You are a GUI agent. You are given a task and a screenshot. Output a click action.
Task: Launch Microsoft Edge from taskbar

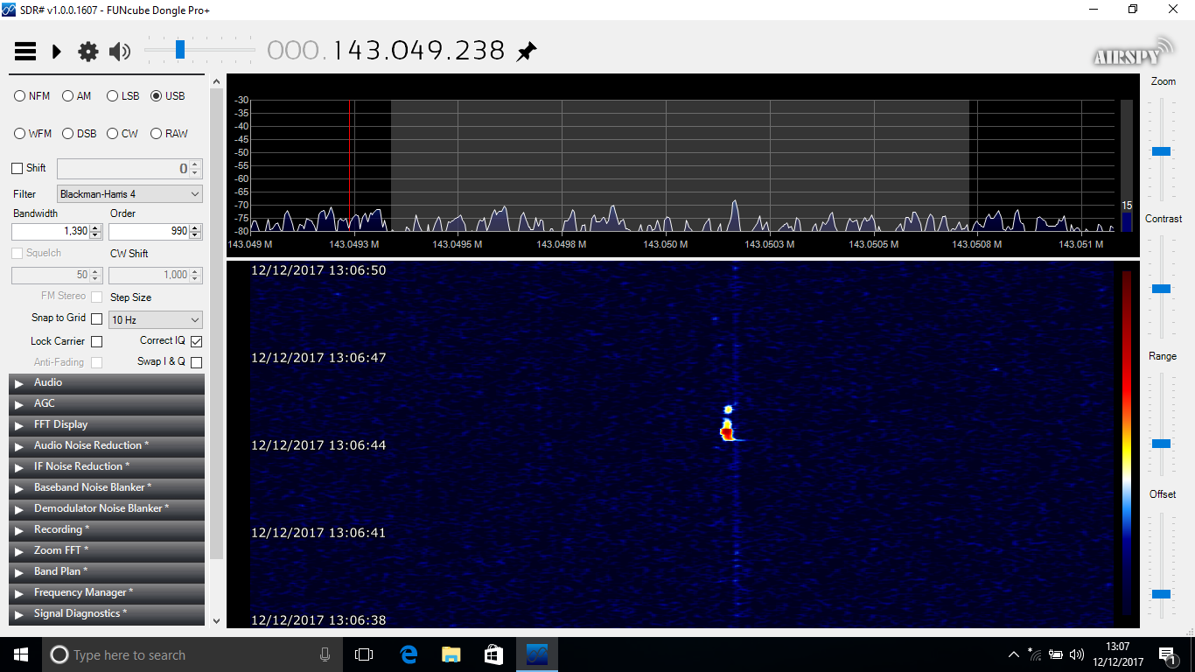pyautogui.click(x=409, y=654)
